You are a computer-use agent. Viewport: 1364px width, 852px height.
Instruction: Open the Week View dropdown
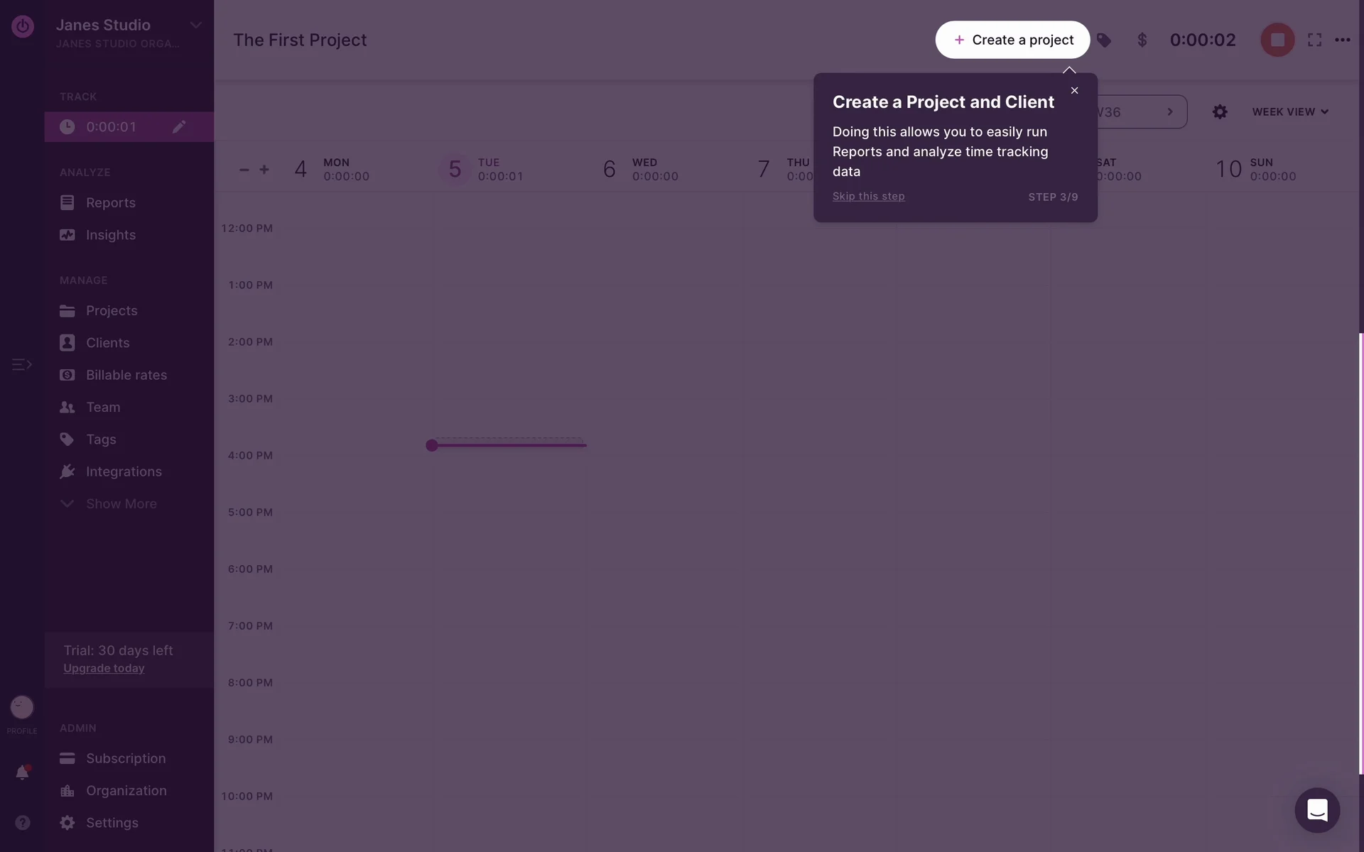pyautogui.click(x=1290, y=111)
